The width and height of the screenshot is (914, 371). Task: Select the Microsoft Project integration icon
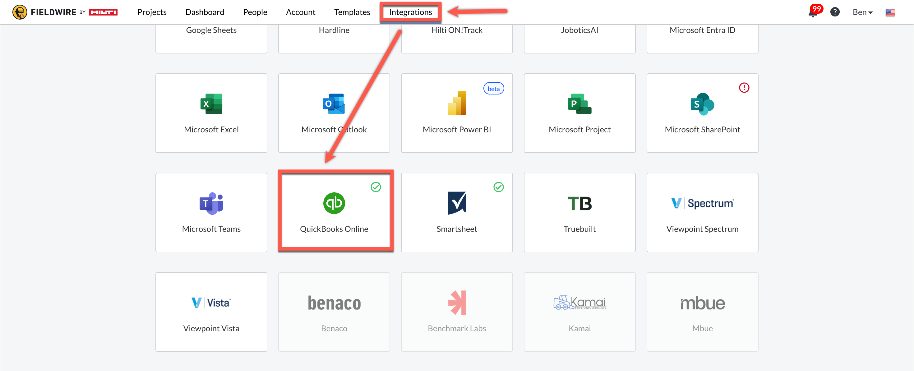pyautogui.click(x=579, y=103)
